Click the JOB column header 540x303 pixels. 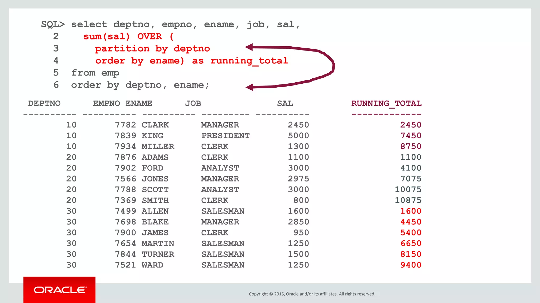[193, 103]
